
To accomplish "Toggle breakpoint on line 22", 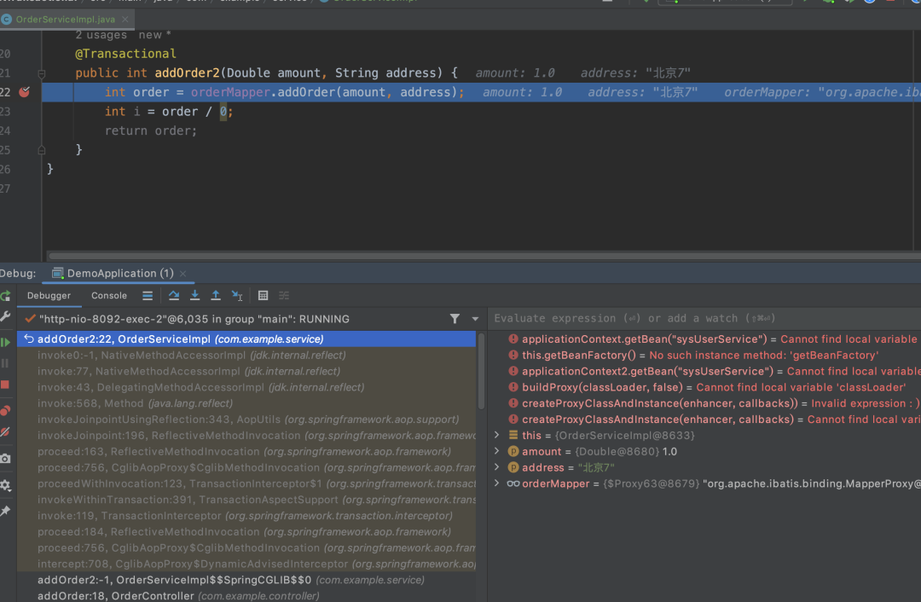I will [24, 91].
